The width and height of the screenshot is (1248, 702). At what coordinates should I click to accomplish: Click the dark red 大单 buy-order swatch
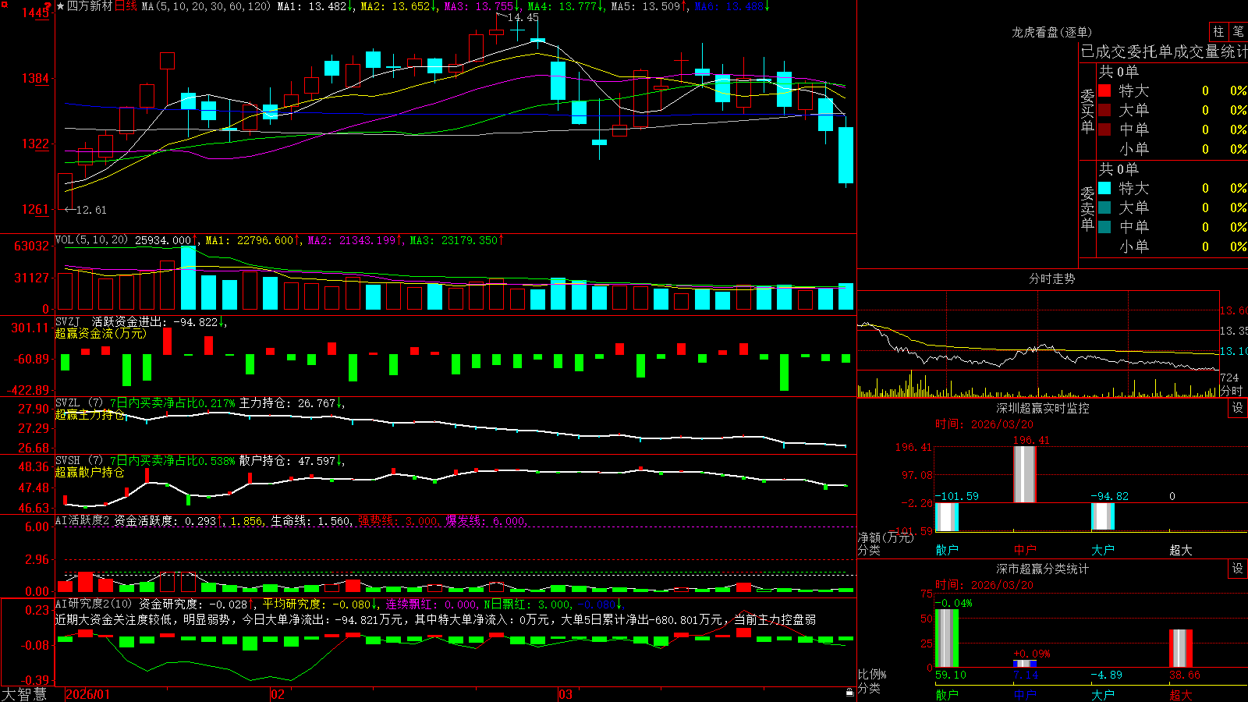(1104, 110)
